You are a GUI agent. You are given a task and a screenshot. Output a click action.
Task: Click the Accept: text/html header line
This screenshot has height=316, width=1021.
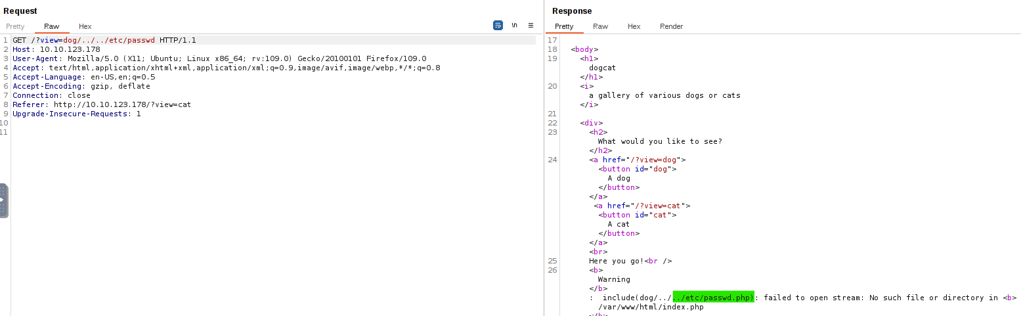227,68
